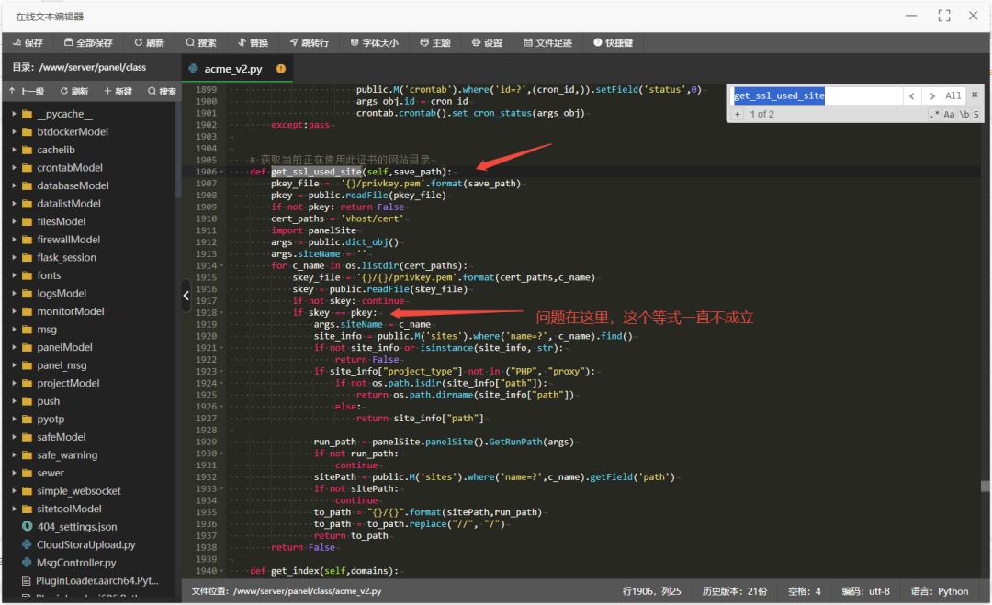Open the safeModel folder
992x605 pixels.
pos(61,437)
